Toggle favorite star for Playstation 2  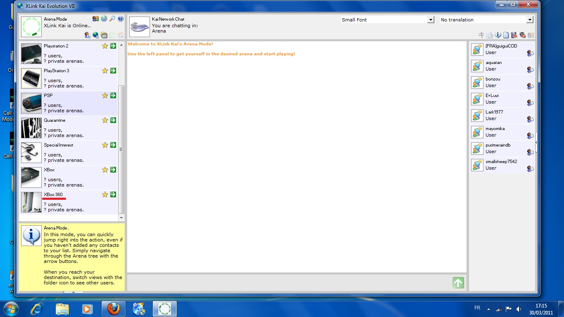(105, 46)
